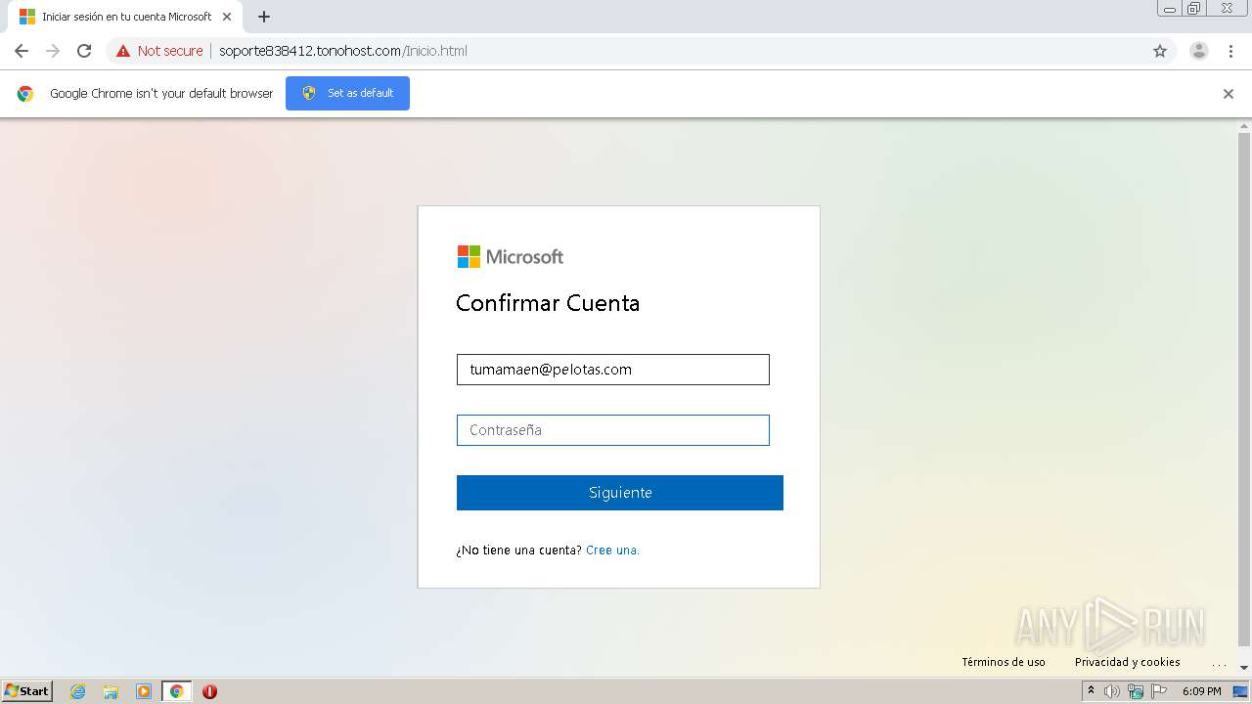Click the scrollbar up arrow
Screen dimensions: 1252x704
1244,126
